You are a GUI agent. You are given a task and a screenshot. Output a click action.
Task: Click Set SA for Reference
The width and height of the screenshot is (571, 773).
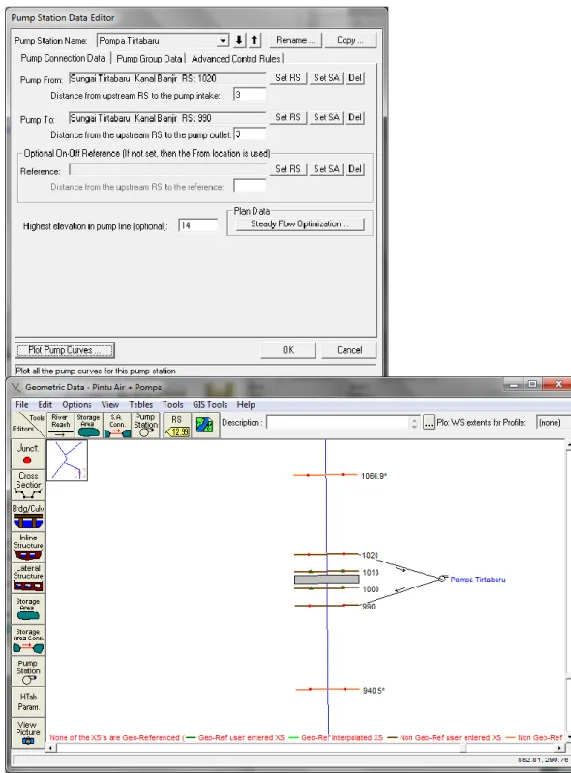(326, 169)
